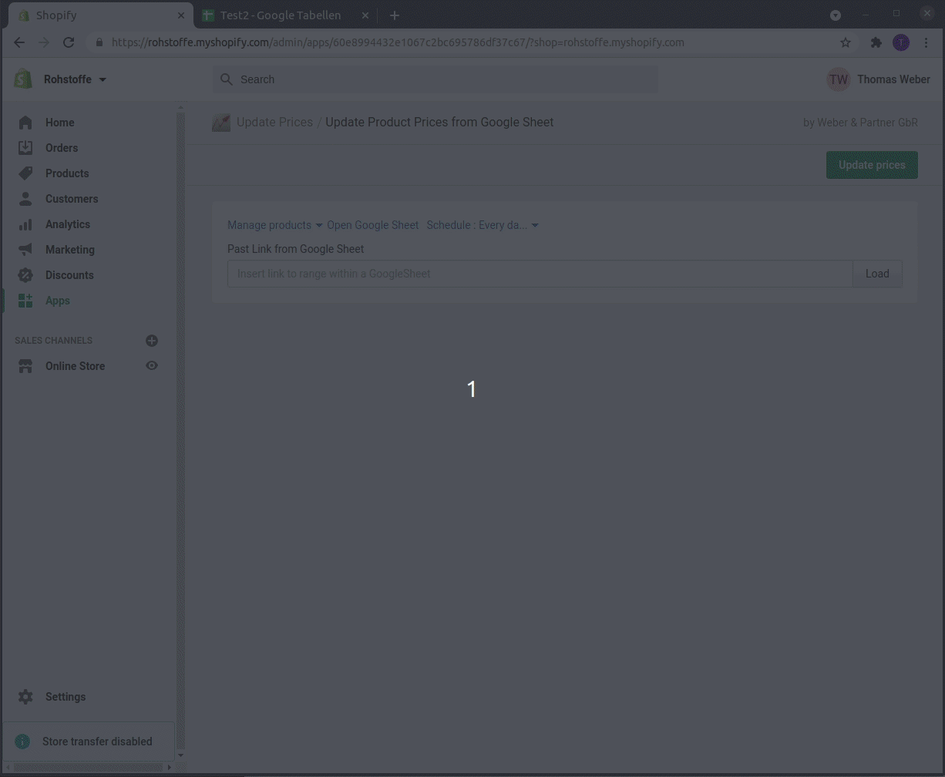Open the TW user avatar
945x777 pixels.
(x=839, y=79)
